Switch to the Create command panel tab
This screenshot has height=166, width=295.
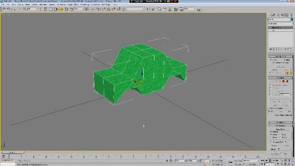click(270, 15)
